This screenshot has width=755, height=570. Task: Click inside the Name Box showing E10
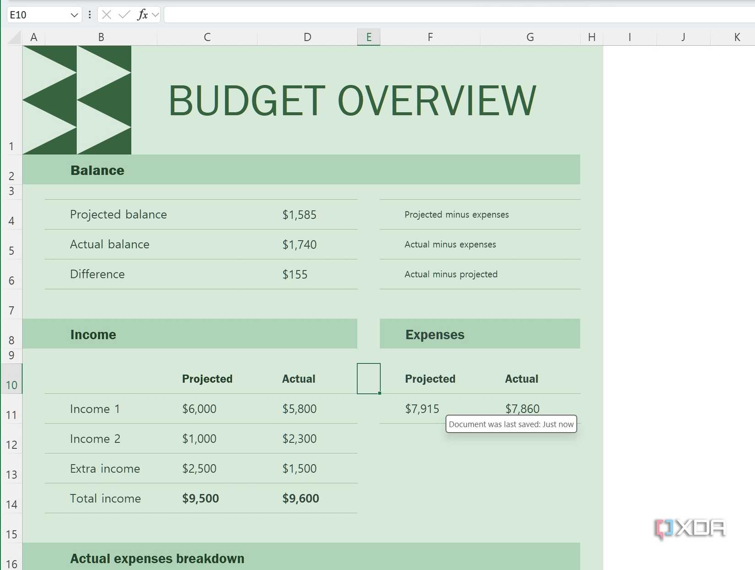click(x=37, y=15)
